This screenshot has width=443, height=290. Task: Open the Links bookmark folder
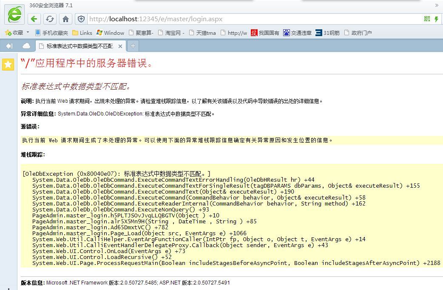coord(82,33)
